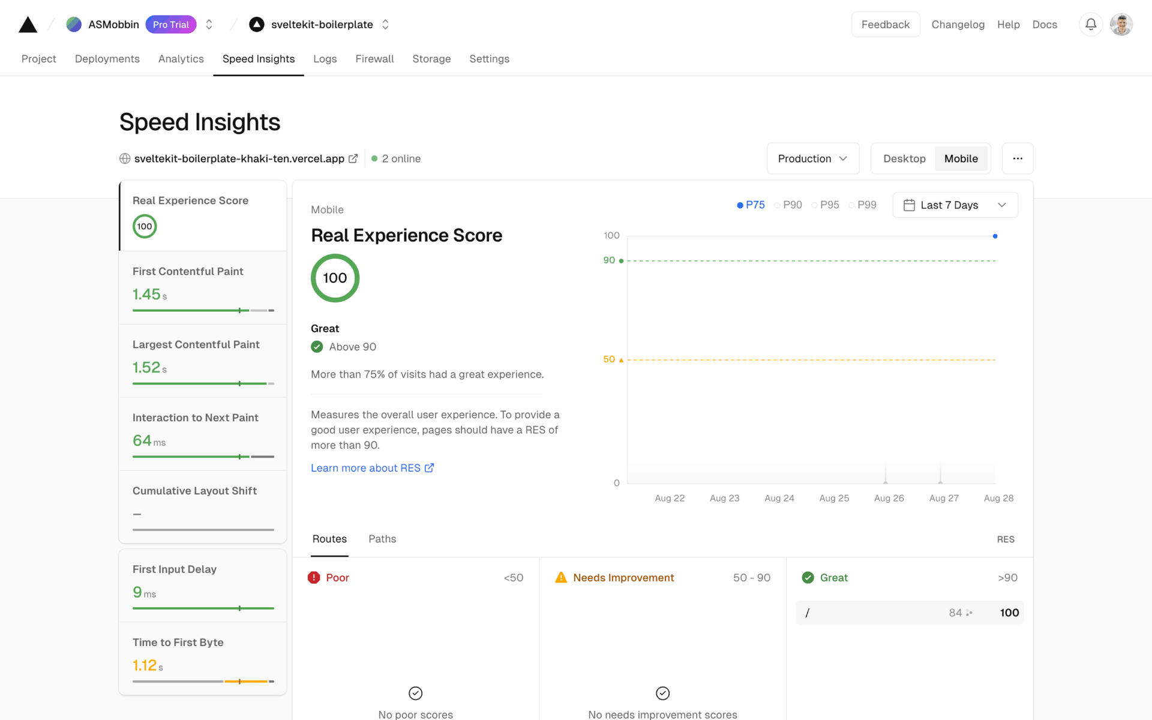
Task: Open the three-dot more options menu
Action: (1018, 158)
